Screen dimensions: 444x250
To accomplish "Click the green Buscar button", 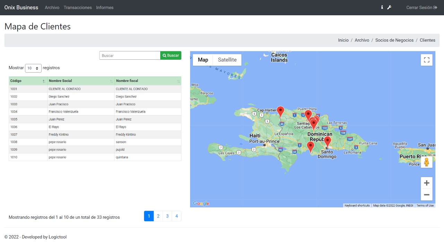I will [171, 56].
